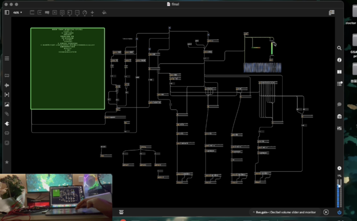The image size is (357, 221).
Task: Open the images browser in left sidebar
Action: click(7, 105)
